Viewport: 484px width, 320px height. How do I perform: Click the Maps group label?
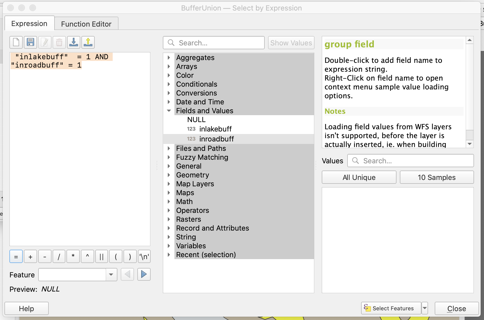(x=185, y=193)
